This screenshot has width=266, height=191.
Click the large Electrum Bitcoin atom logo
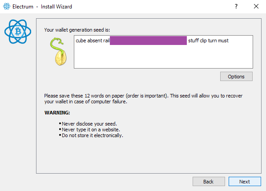click(18, 32)
